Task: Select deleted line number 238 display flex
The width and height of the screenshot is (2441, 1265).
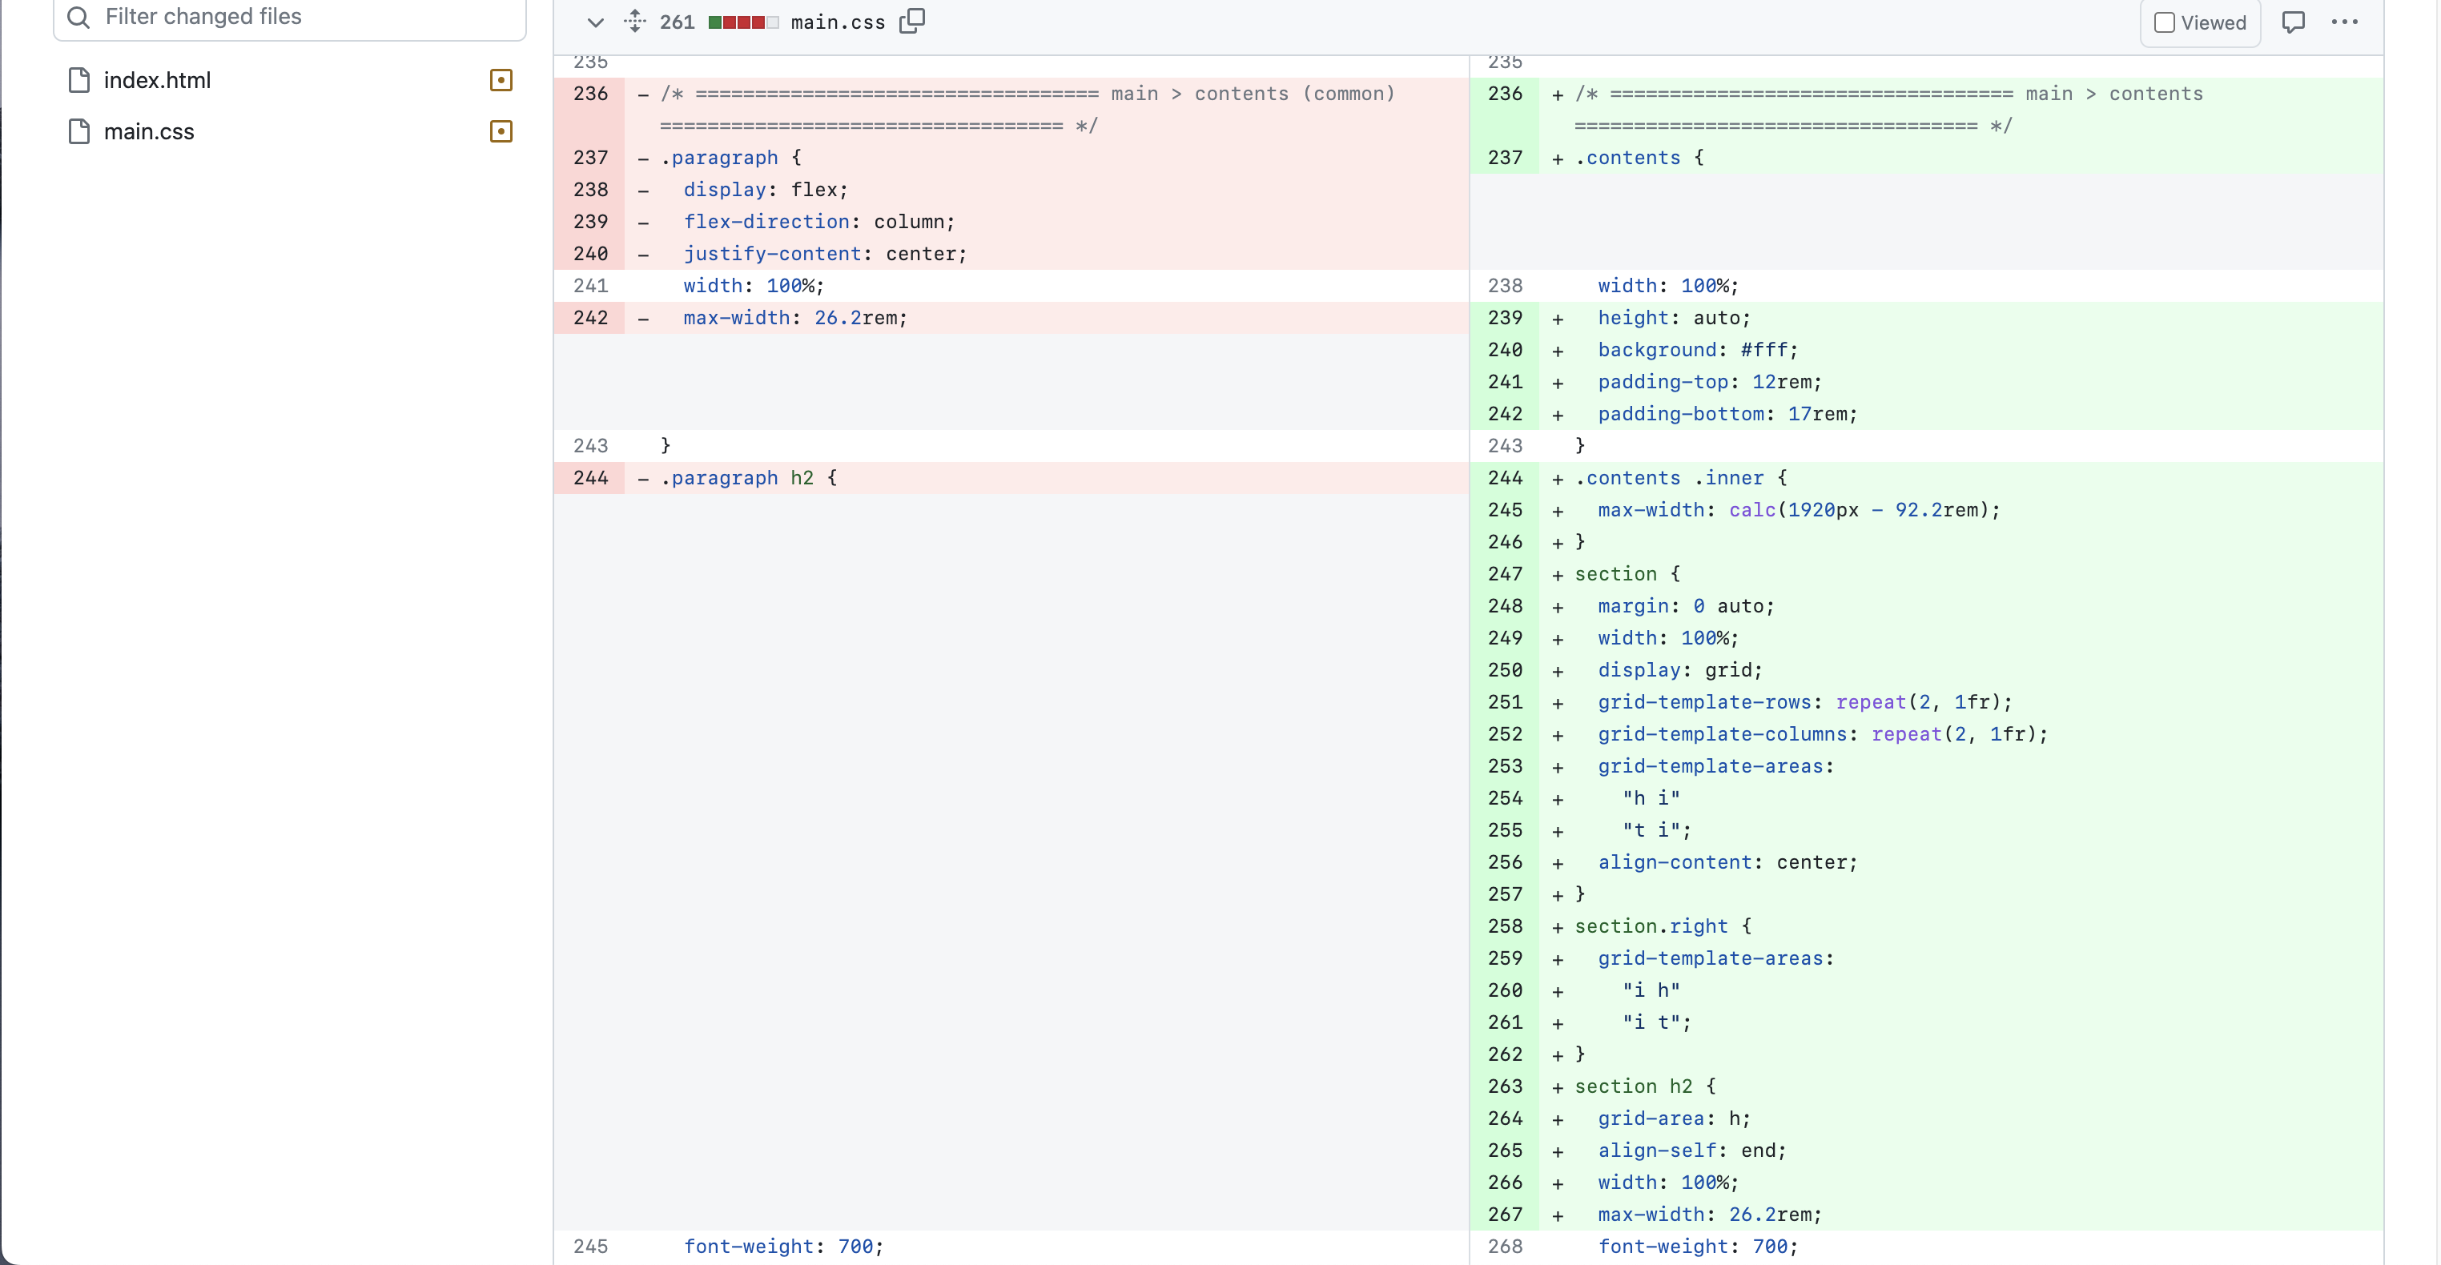Action: 590,190
